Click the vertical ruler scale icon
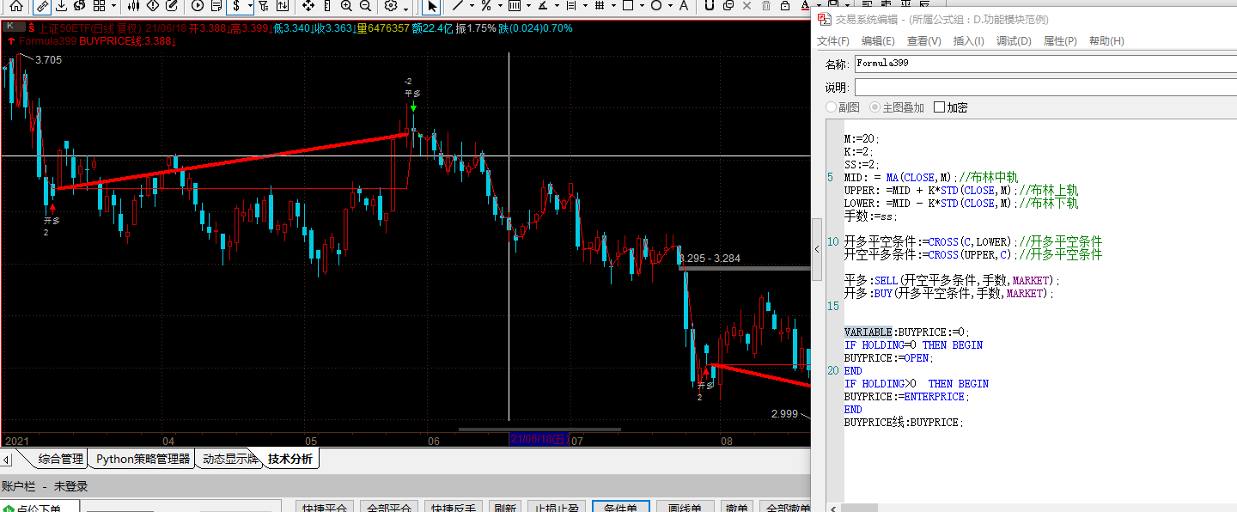1237x512 pixels. (327, 6)
